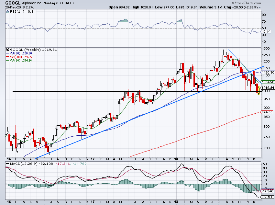
Task: Click the -14.762 histogram value in the MACD legend
Action: [79, 164]
